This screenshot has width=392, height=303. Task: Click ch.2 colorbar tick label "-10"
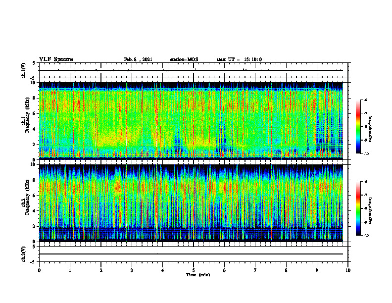366,235
